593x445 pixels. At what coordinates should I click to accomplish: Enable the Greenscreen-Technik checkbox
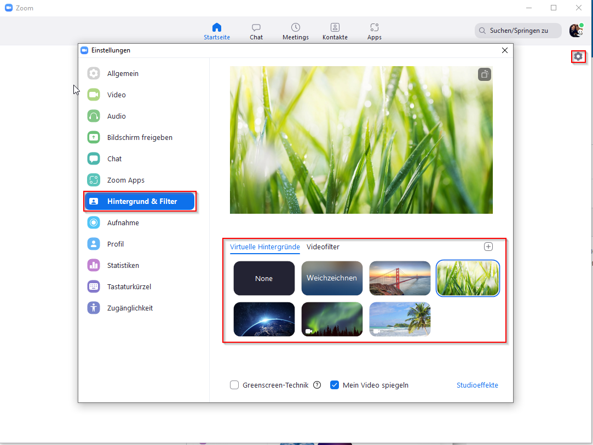coord(234,385)
